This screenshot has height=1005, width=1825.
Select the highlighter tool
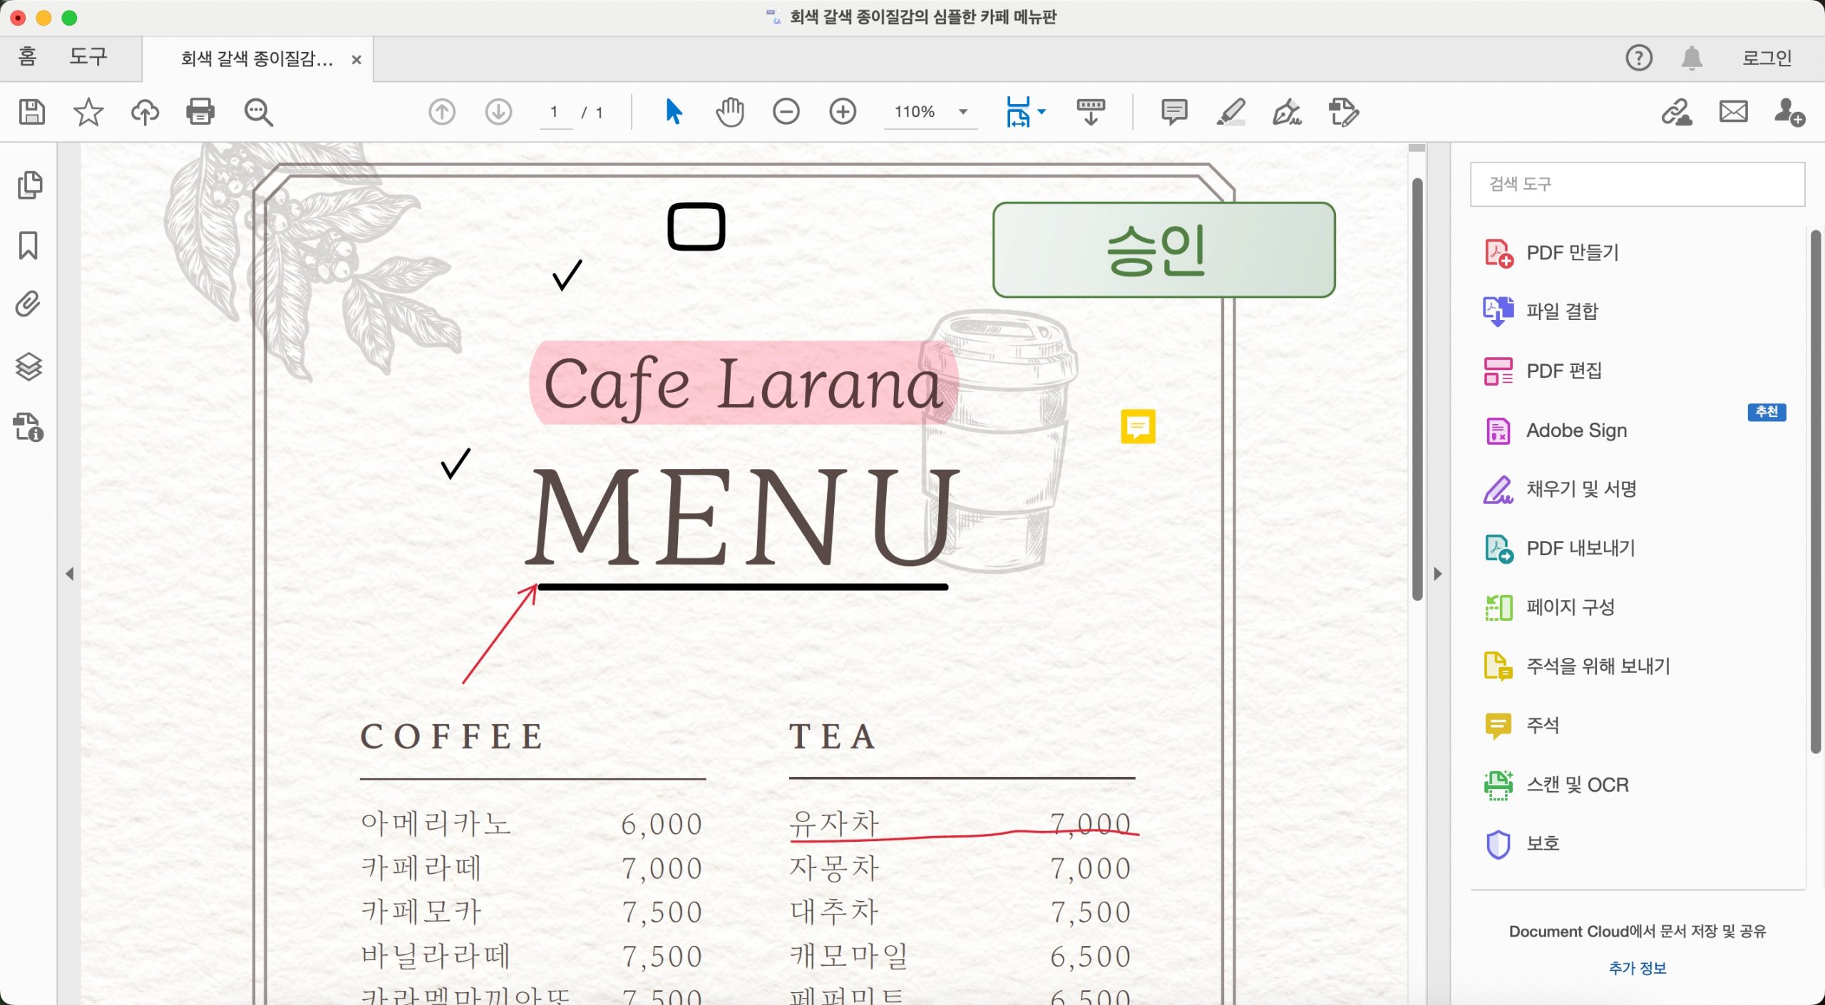coord(1231,112)
